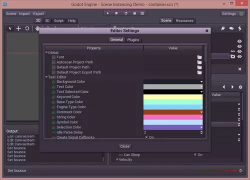The height and width of the screenshot is (180, 250).
Task: Pick the Keyword Color swatch
Action: click(x=173, y=97)
